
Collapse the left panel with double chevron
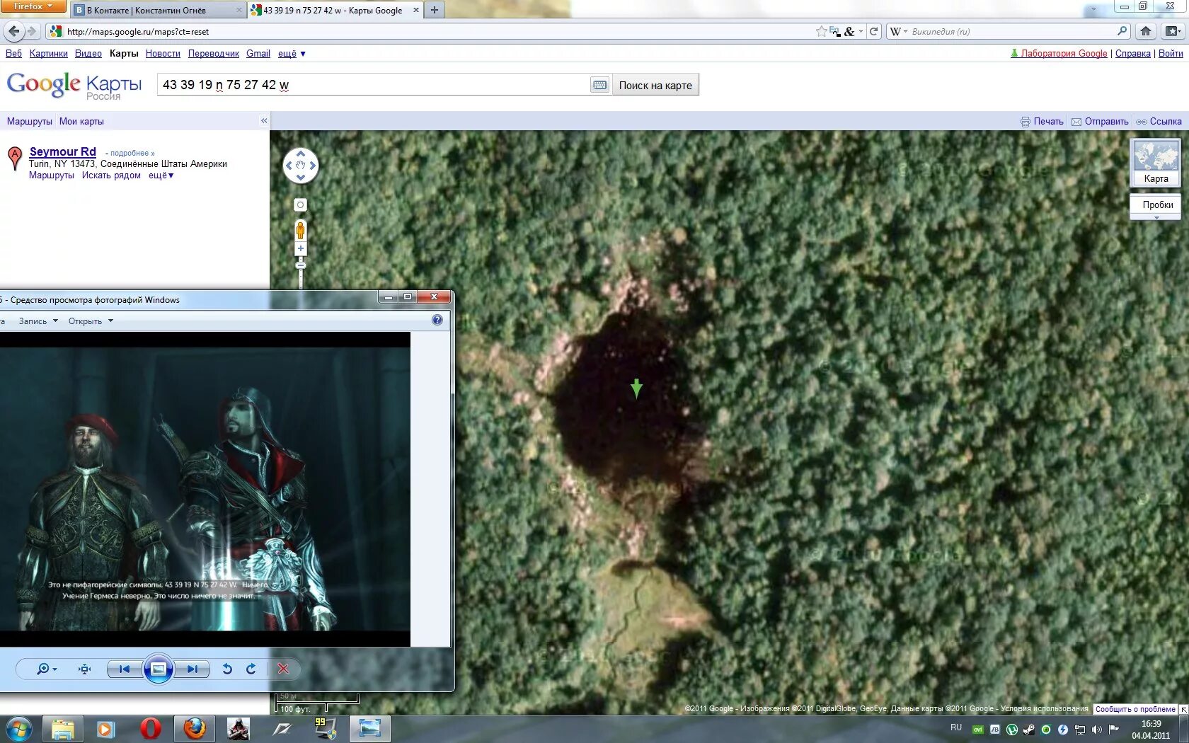tap(264, 121)
